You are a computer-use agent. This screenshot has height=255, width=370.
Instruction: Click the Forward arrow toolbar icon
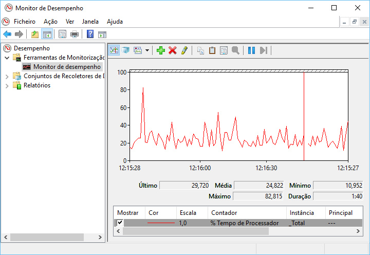click(19, 34)
